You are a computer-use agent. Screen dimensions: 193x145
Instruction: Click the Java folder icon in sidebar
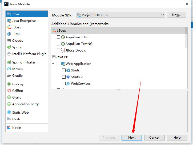coord(9,14)
